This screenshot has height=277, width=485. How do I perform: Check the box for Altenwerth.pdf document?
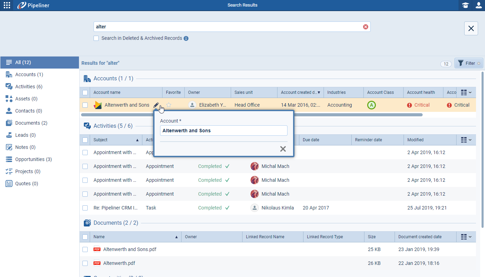pyautogui.click(x=85, y=263)
